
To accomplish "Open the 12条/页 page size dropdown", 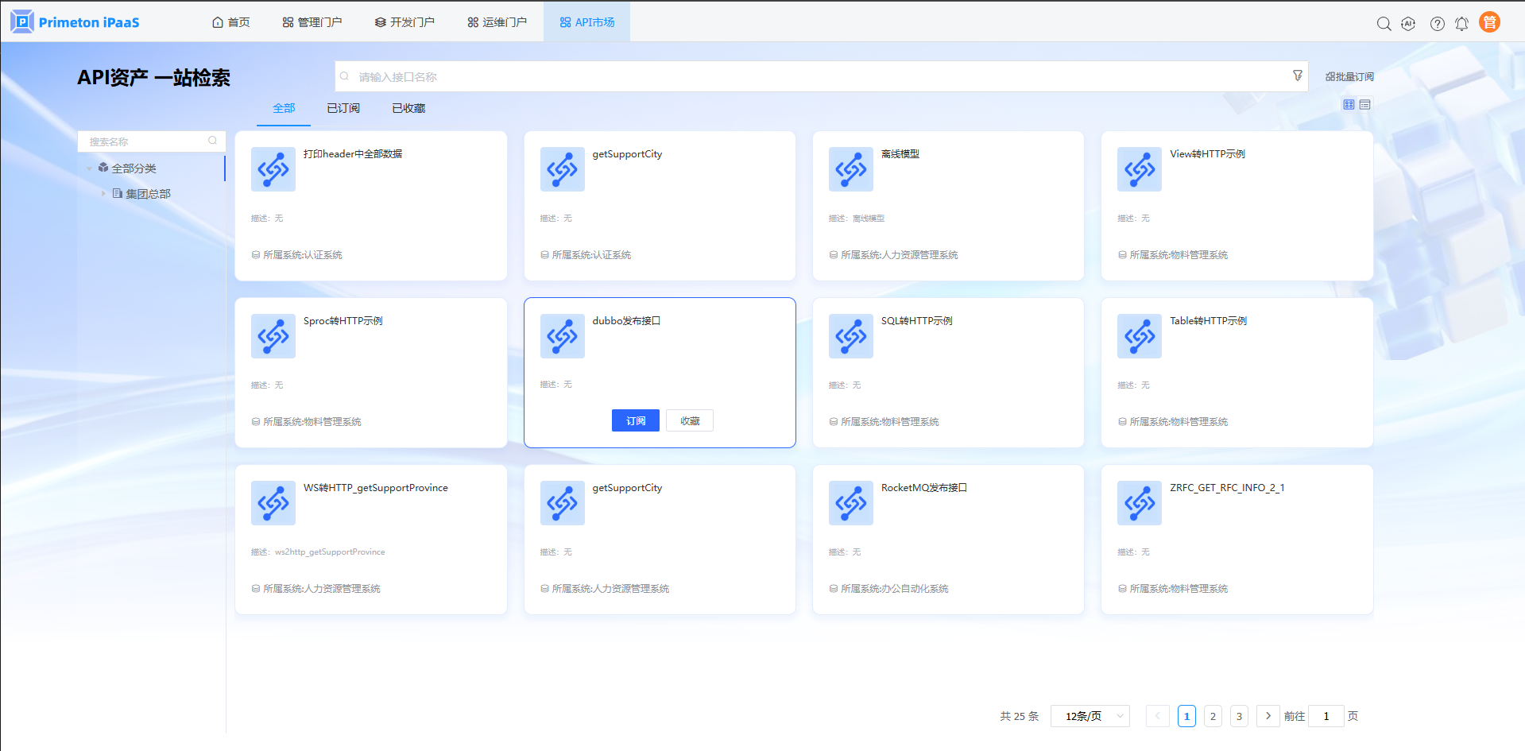I will [x=1090, y=716].
